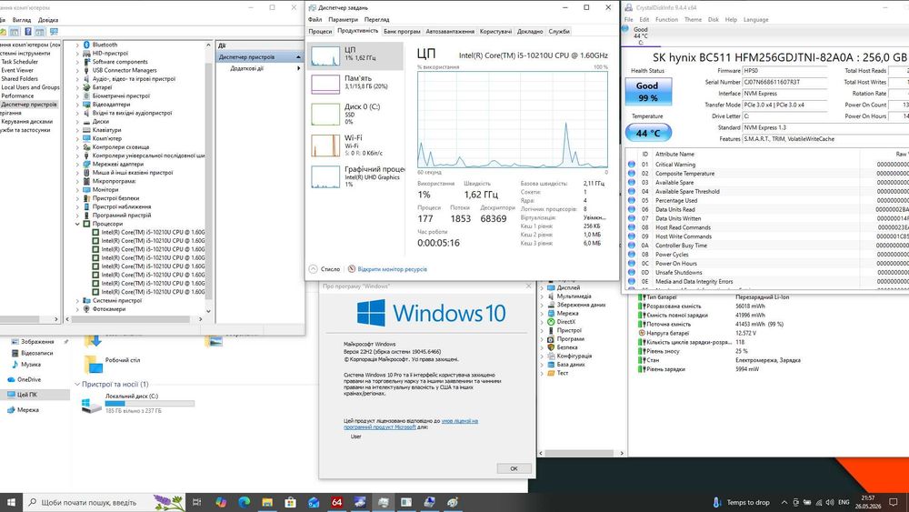Show hidden system tray icons

(784, 502)
